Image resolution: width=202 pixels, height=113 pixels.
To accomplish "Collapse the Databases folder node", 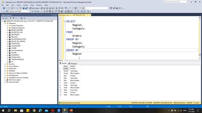I will pyautogui.click(x=5, y=24).
